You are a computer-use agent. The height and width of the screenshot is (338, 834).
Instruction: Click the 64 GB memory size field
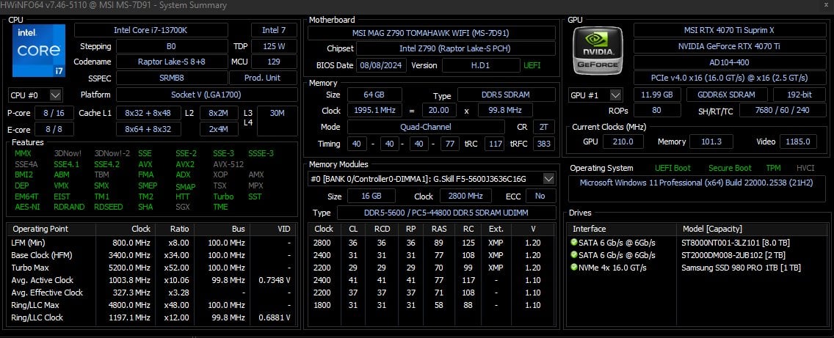(374, 95)
